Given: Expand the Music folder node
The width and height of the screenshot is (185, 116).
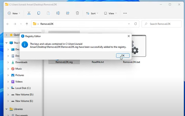Looking at the screenshot, I should [x=8, y=69].
